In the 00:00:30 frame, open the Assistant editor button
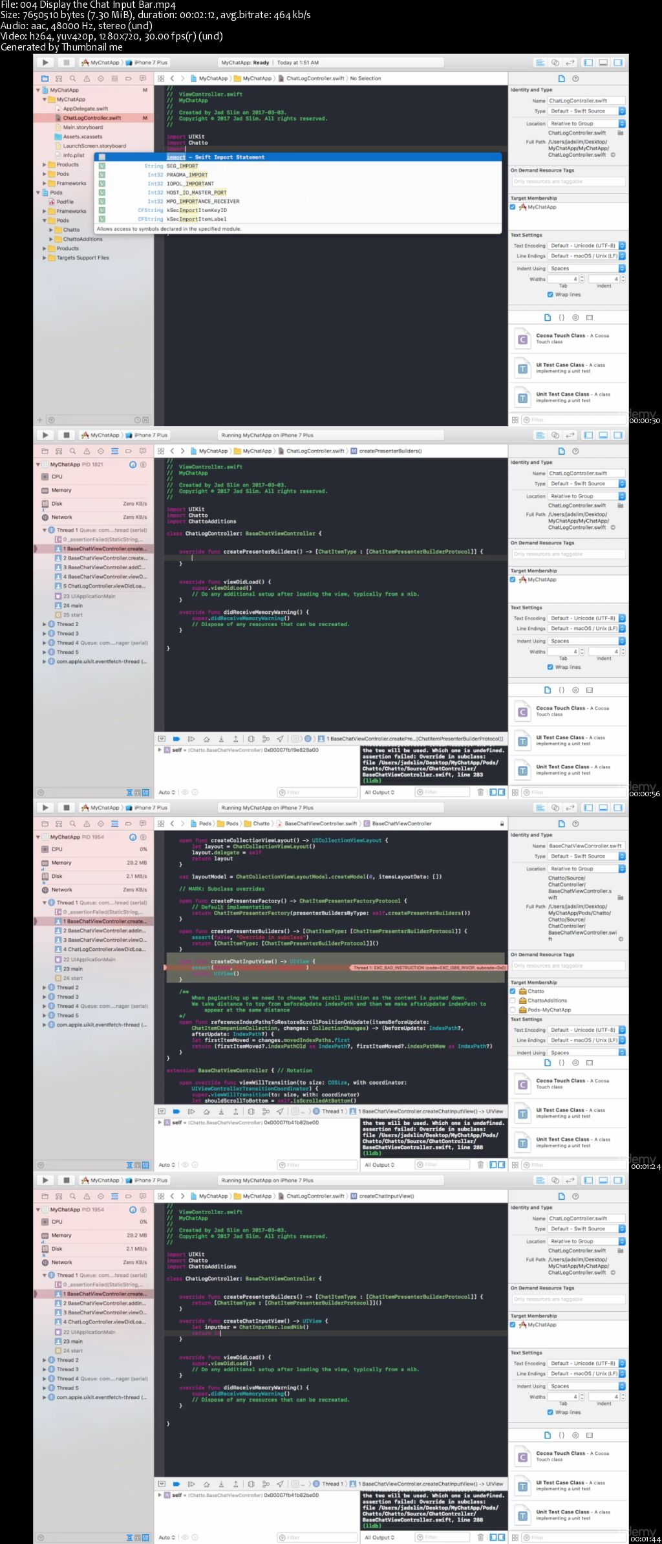This screenshot has width=662, height=1544. click(555, 63)
